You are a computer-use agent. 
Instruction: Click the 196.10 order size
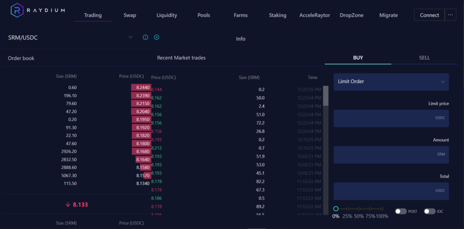click(70, 95)
